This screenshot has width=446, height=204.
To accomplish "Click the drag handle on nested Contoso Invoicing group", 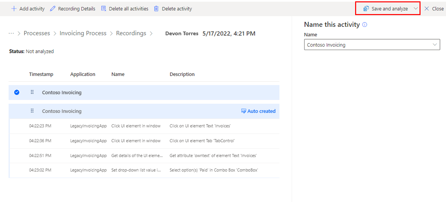I will tap(32, 111).
